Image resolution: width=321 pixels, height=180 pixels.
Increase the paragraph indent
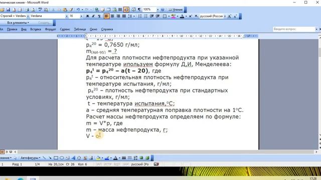click(157, 16)
